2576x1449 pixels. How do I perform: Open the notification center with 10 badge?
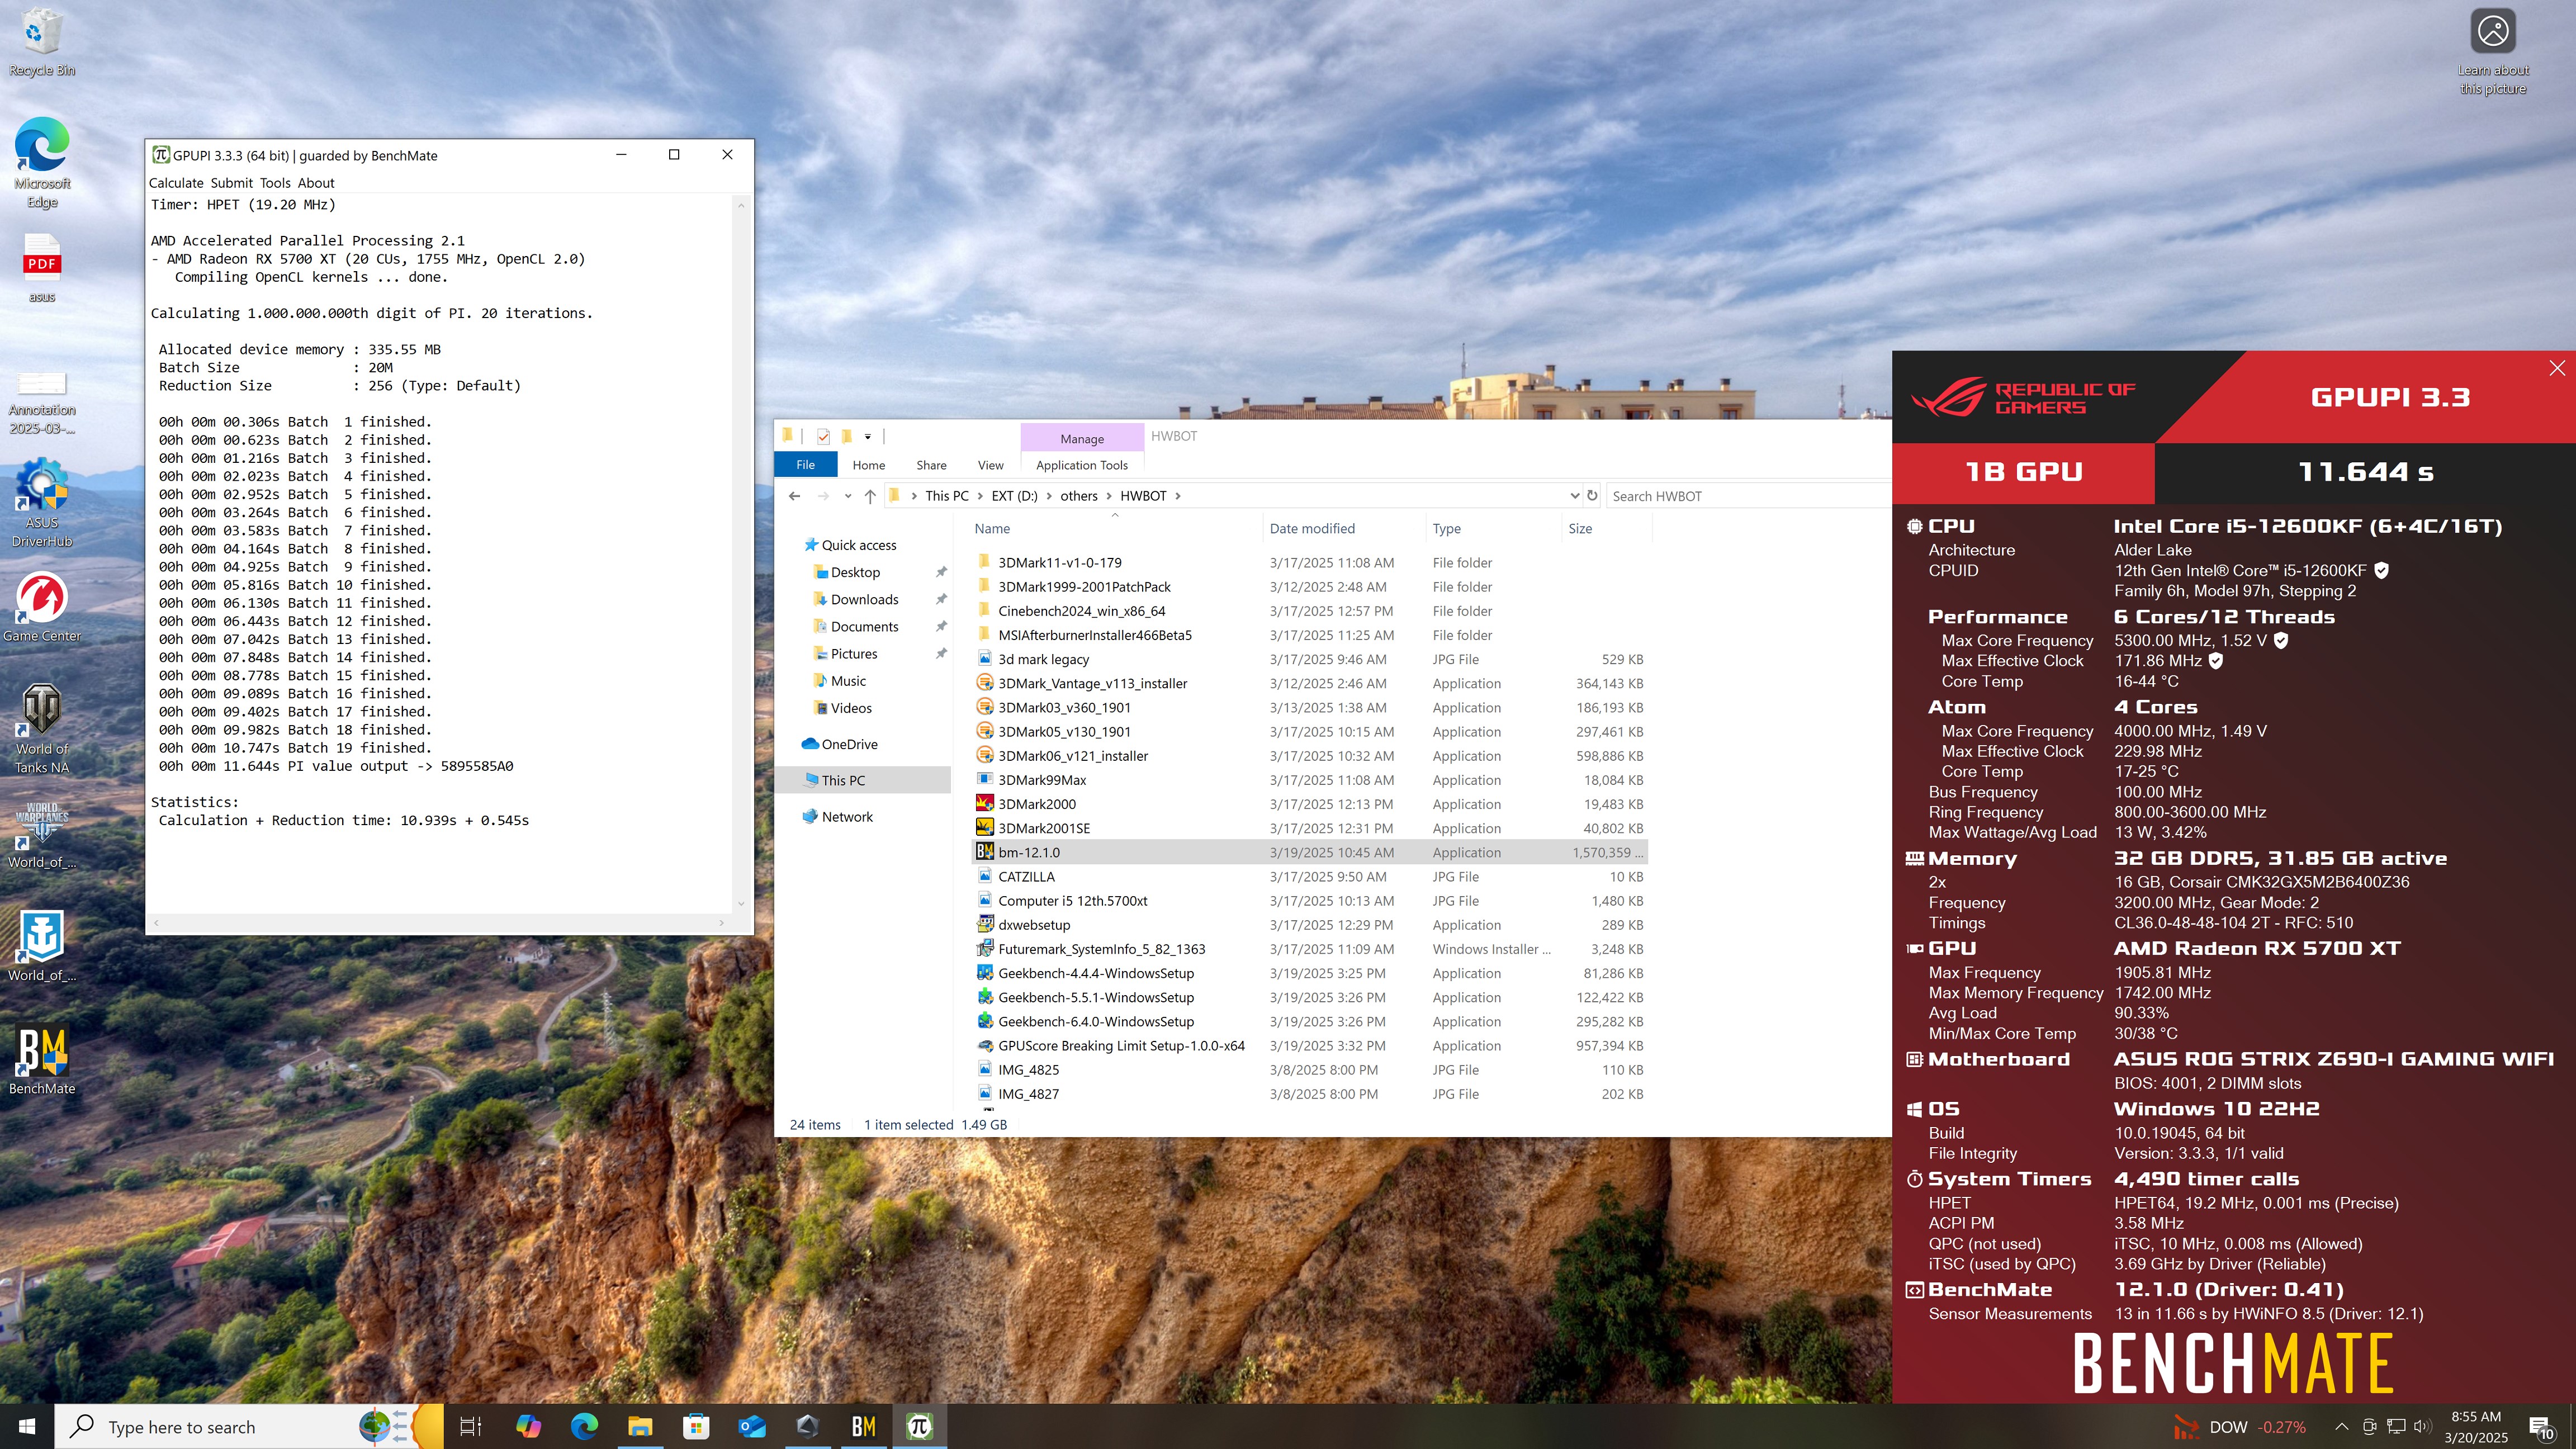[x=2541, y=1427]
